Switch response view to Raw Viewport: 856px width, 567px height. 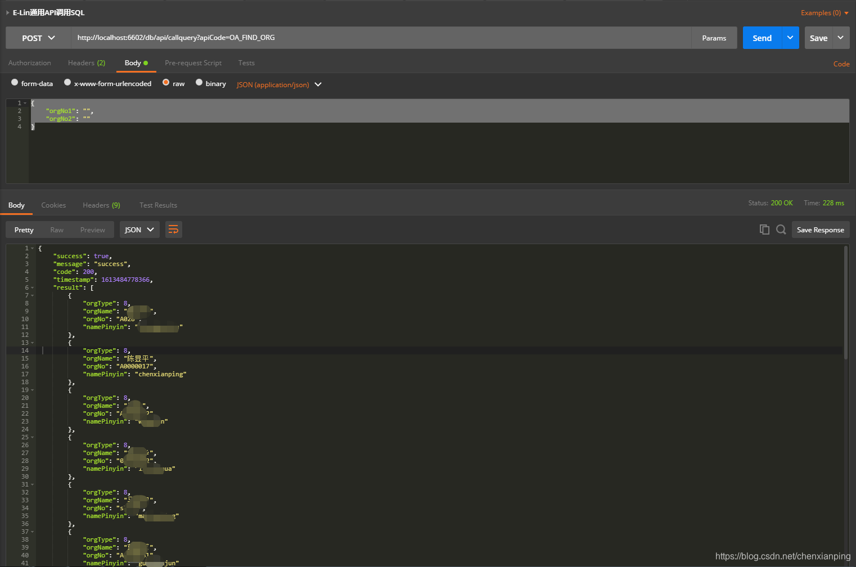click(x=57, y=229)
